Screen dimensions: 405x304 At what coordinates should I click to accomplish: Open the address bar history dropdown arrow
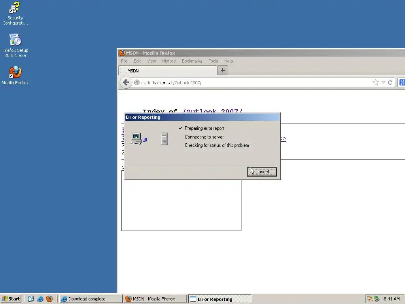coord(383,82)
